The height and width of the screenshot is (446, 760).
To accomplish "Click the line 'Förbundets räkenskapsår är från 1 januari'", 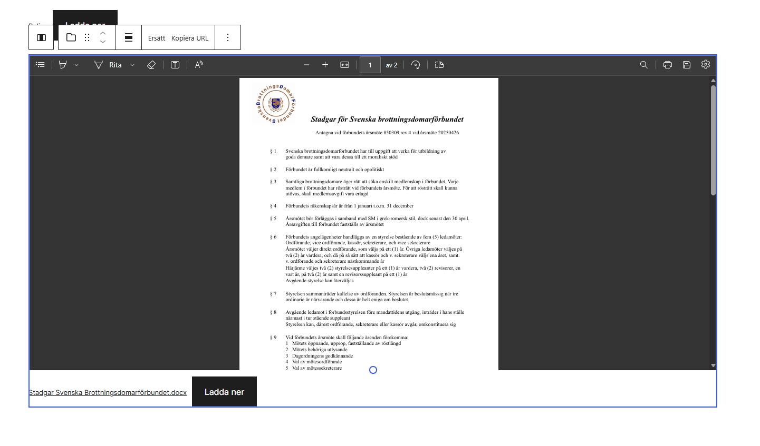I will (x=350, y=206).
